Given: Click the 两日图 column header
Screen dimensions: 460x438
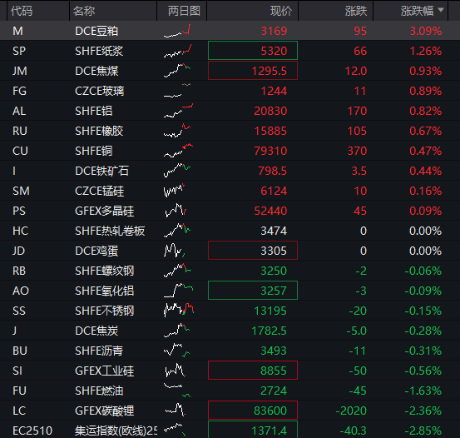Looking at the screenshot, I should point(184,11).
